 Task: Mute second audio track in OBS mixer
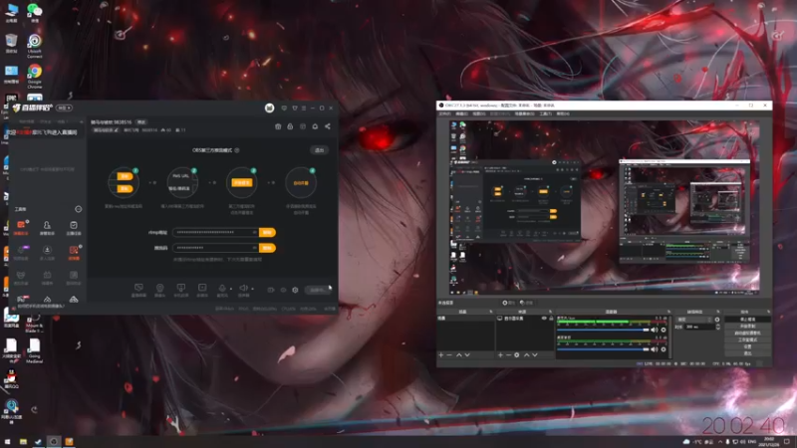pyautogui.click(x=655, y=349)
